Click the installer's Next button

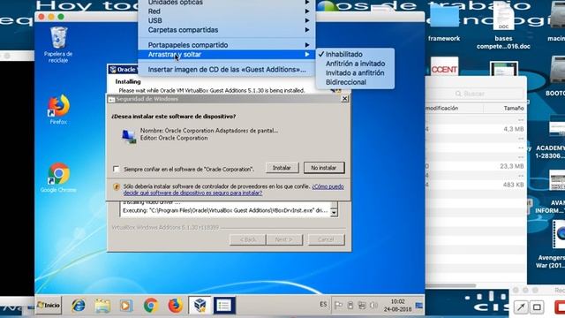[x=284, y=239]
